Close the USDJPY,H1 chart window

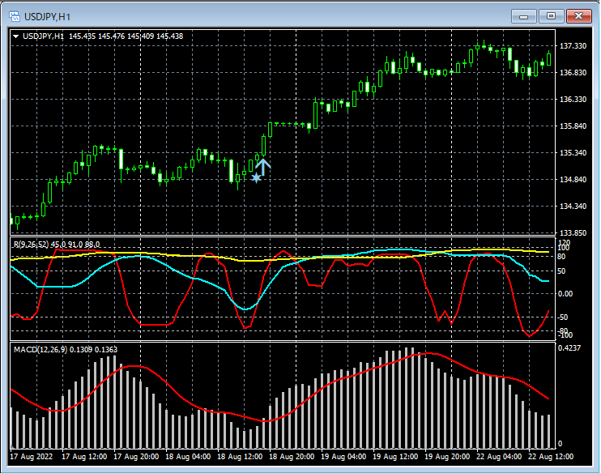pos(578,15)
